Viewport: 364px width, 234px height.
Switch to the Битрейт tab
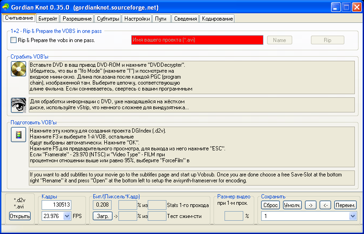click(48, 19)
